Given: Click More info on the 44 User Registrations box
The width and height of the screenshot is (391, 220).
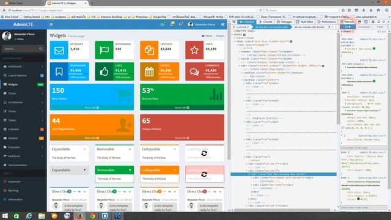Looking at the screenshot, I should [x=92, y=138].
